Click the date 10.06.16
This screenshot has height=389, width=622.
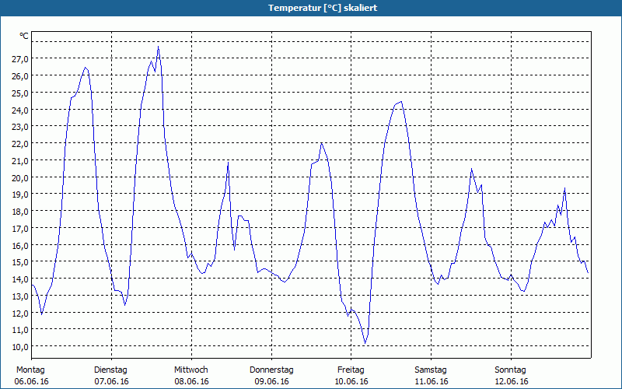click(x=351, y=381)
